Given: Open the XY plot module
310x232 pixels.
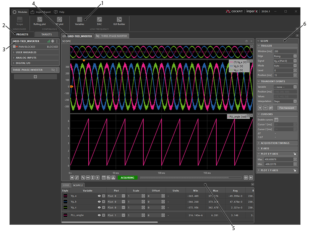Looking at the screenshot, I should (x=59, y=21).
